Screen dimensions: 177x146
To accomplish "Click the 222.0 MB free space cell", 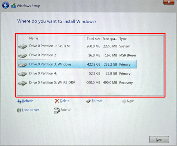I will tap(110, 46).
